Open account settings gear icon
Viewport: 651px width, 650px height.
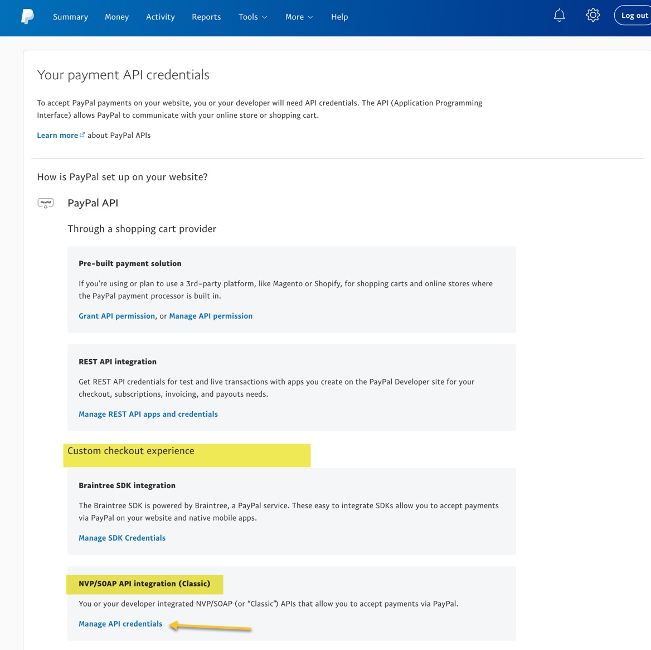pos(593,16)
